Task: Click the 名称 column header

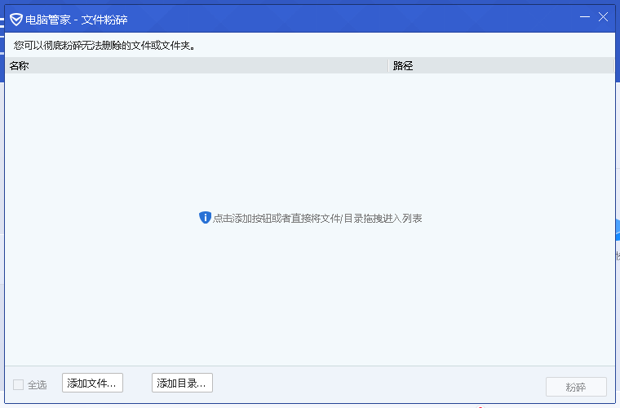Action: (197, 65)
